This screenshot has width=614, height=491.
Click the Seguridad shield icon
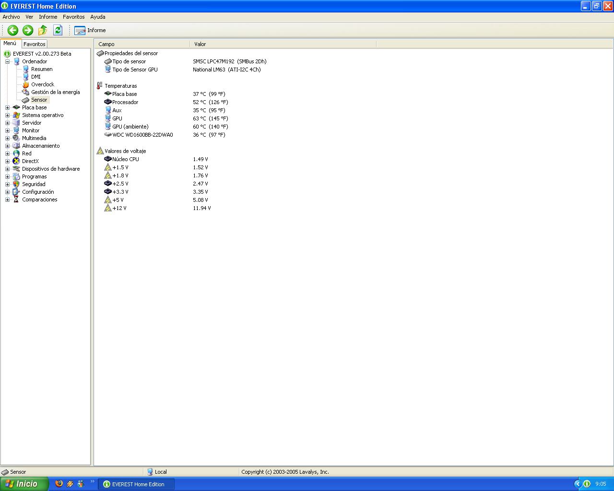pyautogui.click(x=16, y=184)
